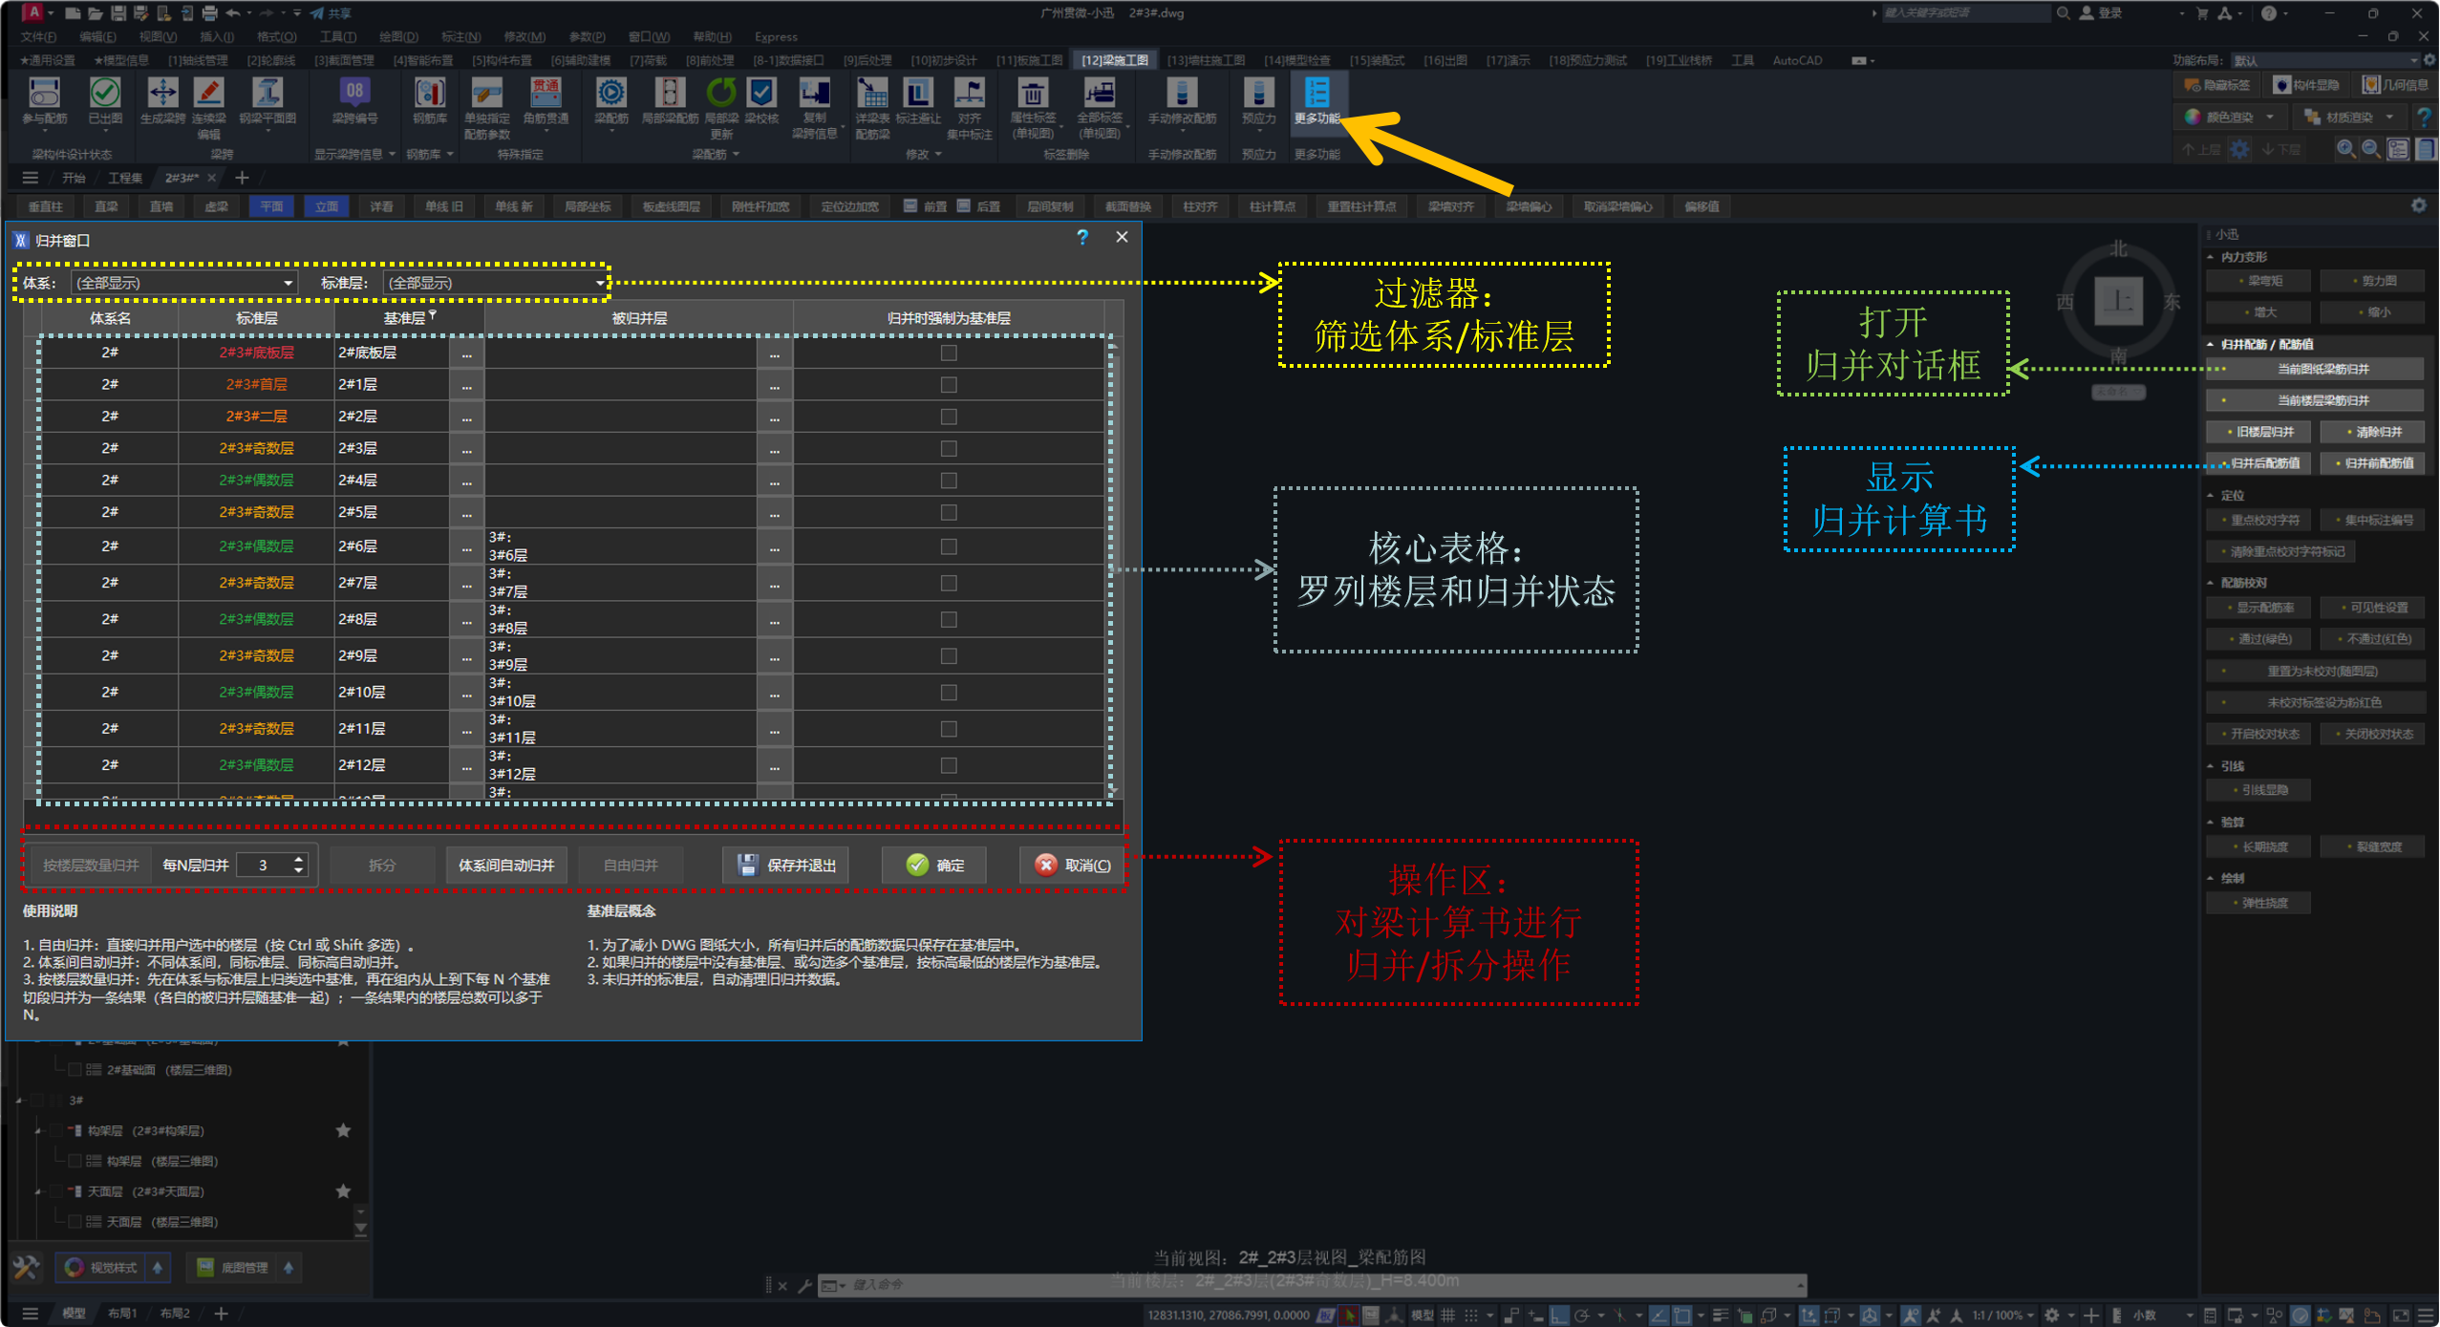2440x1327 pixels.
Task: Click 保存并退出 button
Action: [786, 865]
